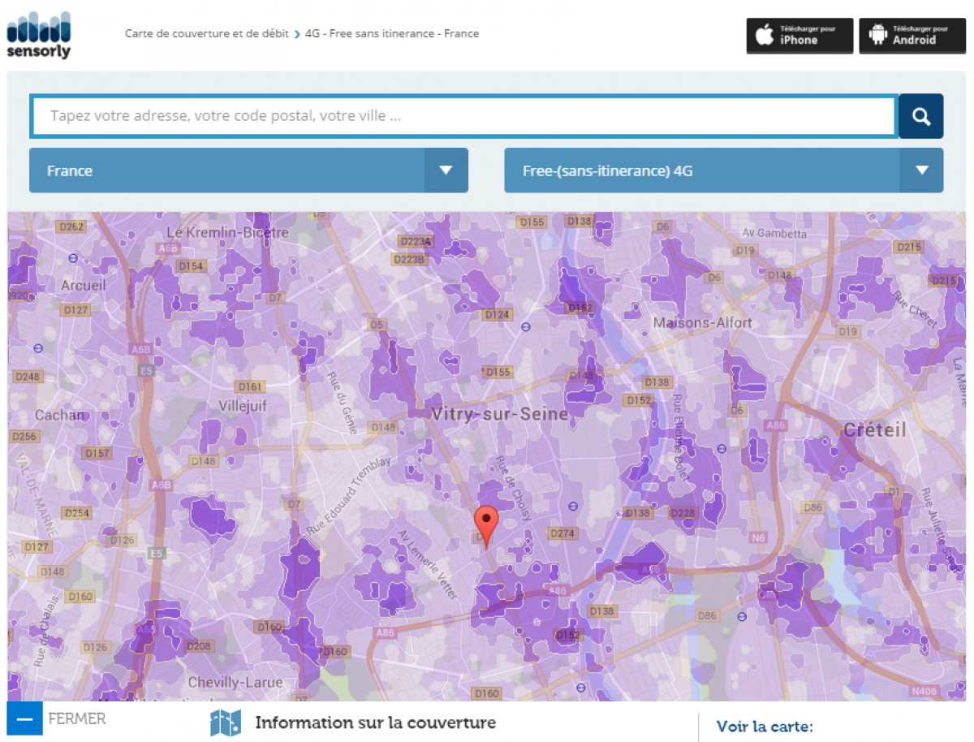Click the Sensorly logo
Viewport: 974px width, 742px height.
coord(39,35)
